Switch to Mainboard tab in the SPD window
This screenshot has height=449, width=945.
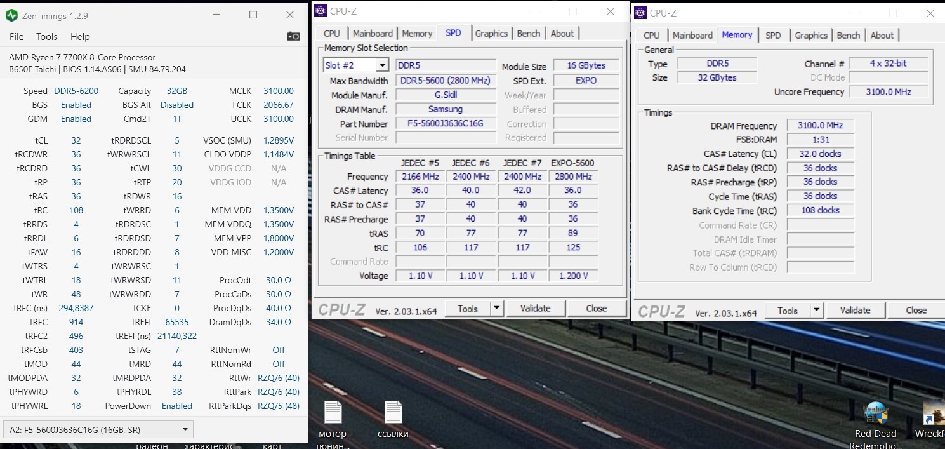(x=373, y=34)
